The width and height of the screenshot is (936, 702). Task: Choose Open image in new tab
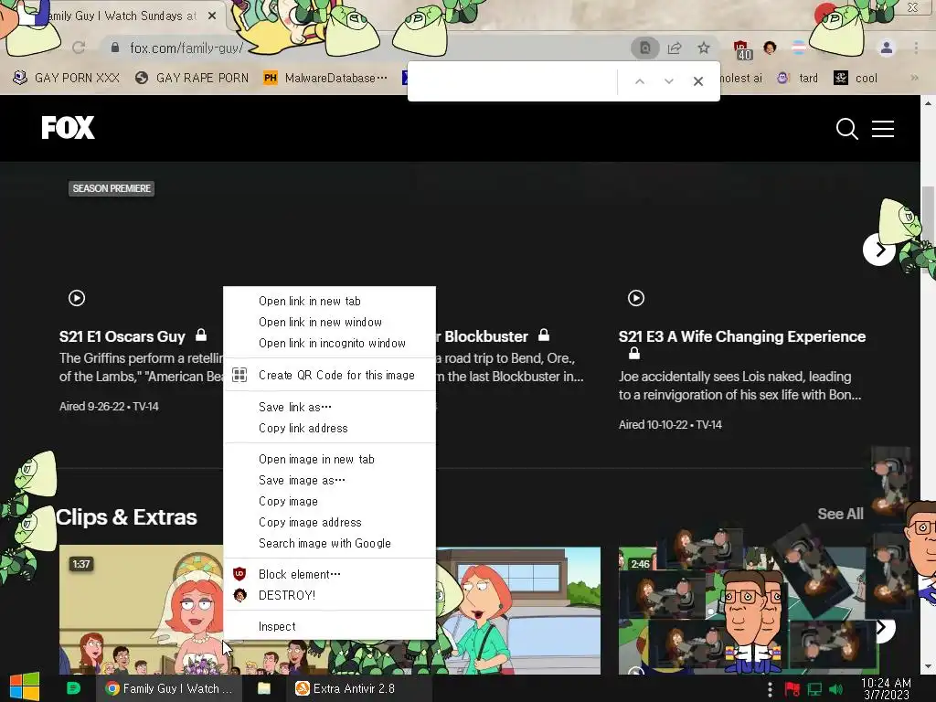tap(329, 459)
